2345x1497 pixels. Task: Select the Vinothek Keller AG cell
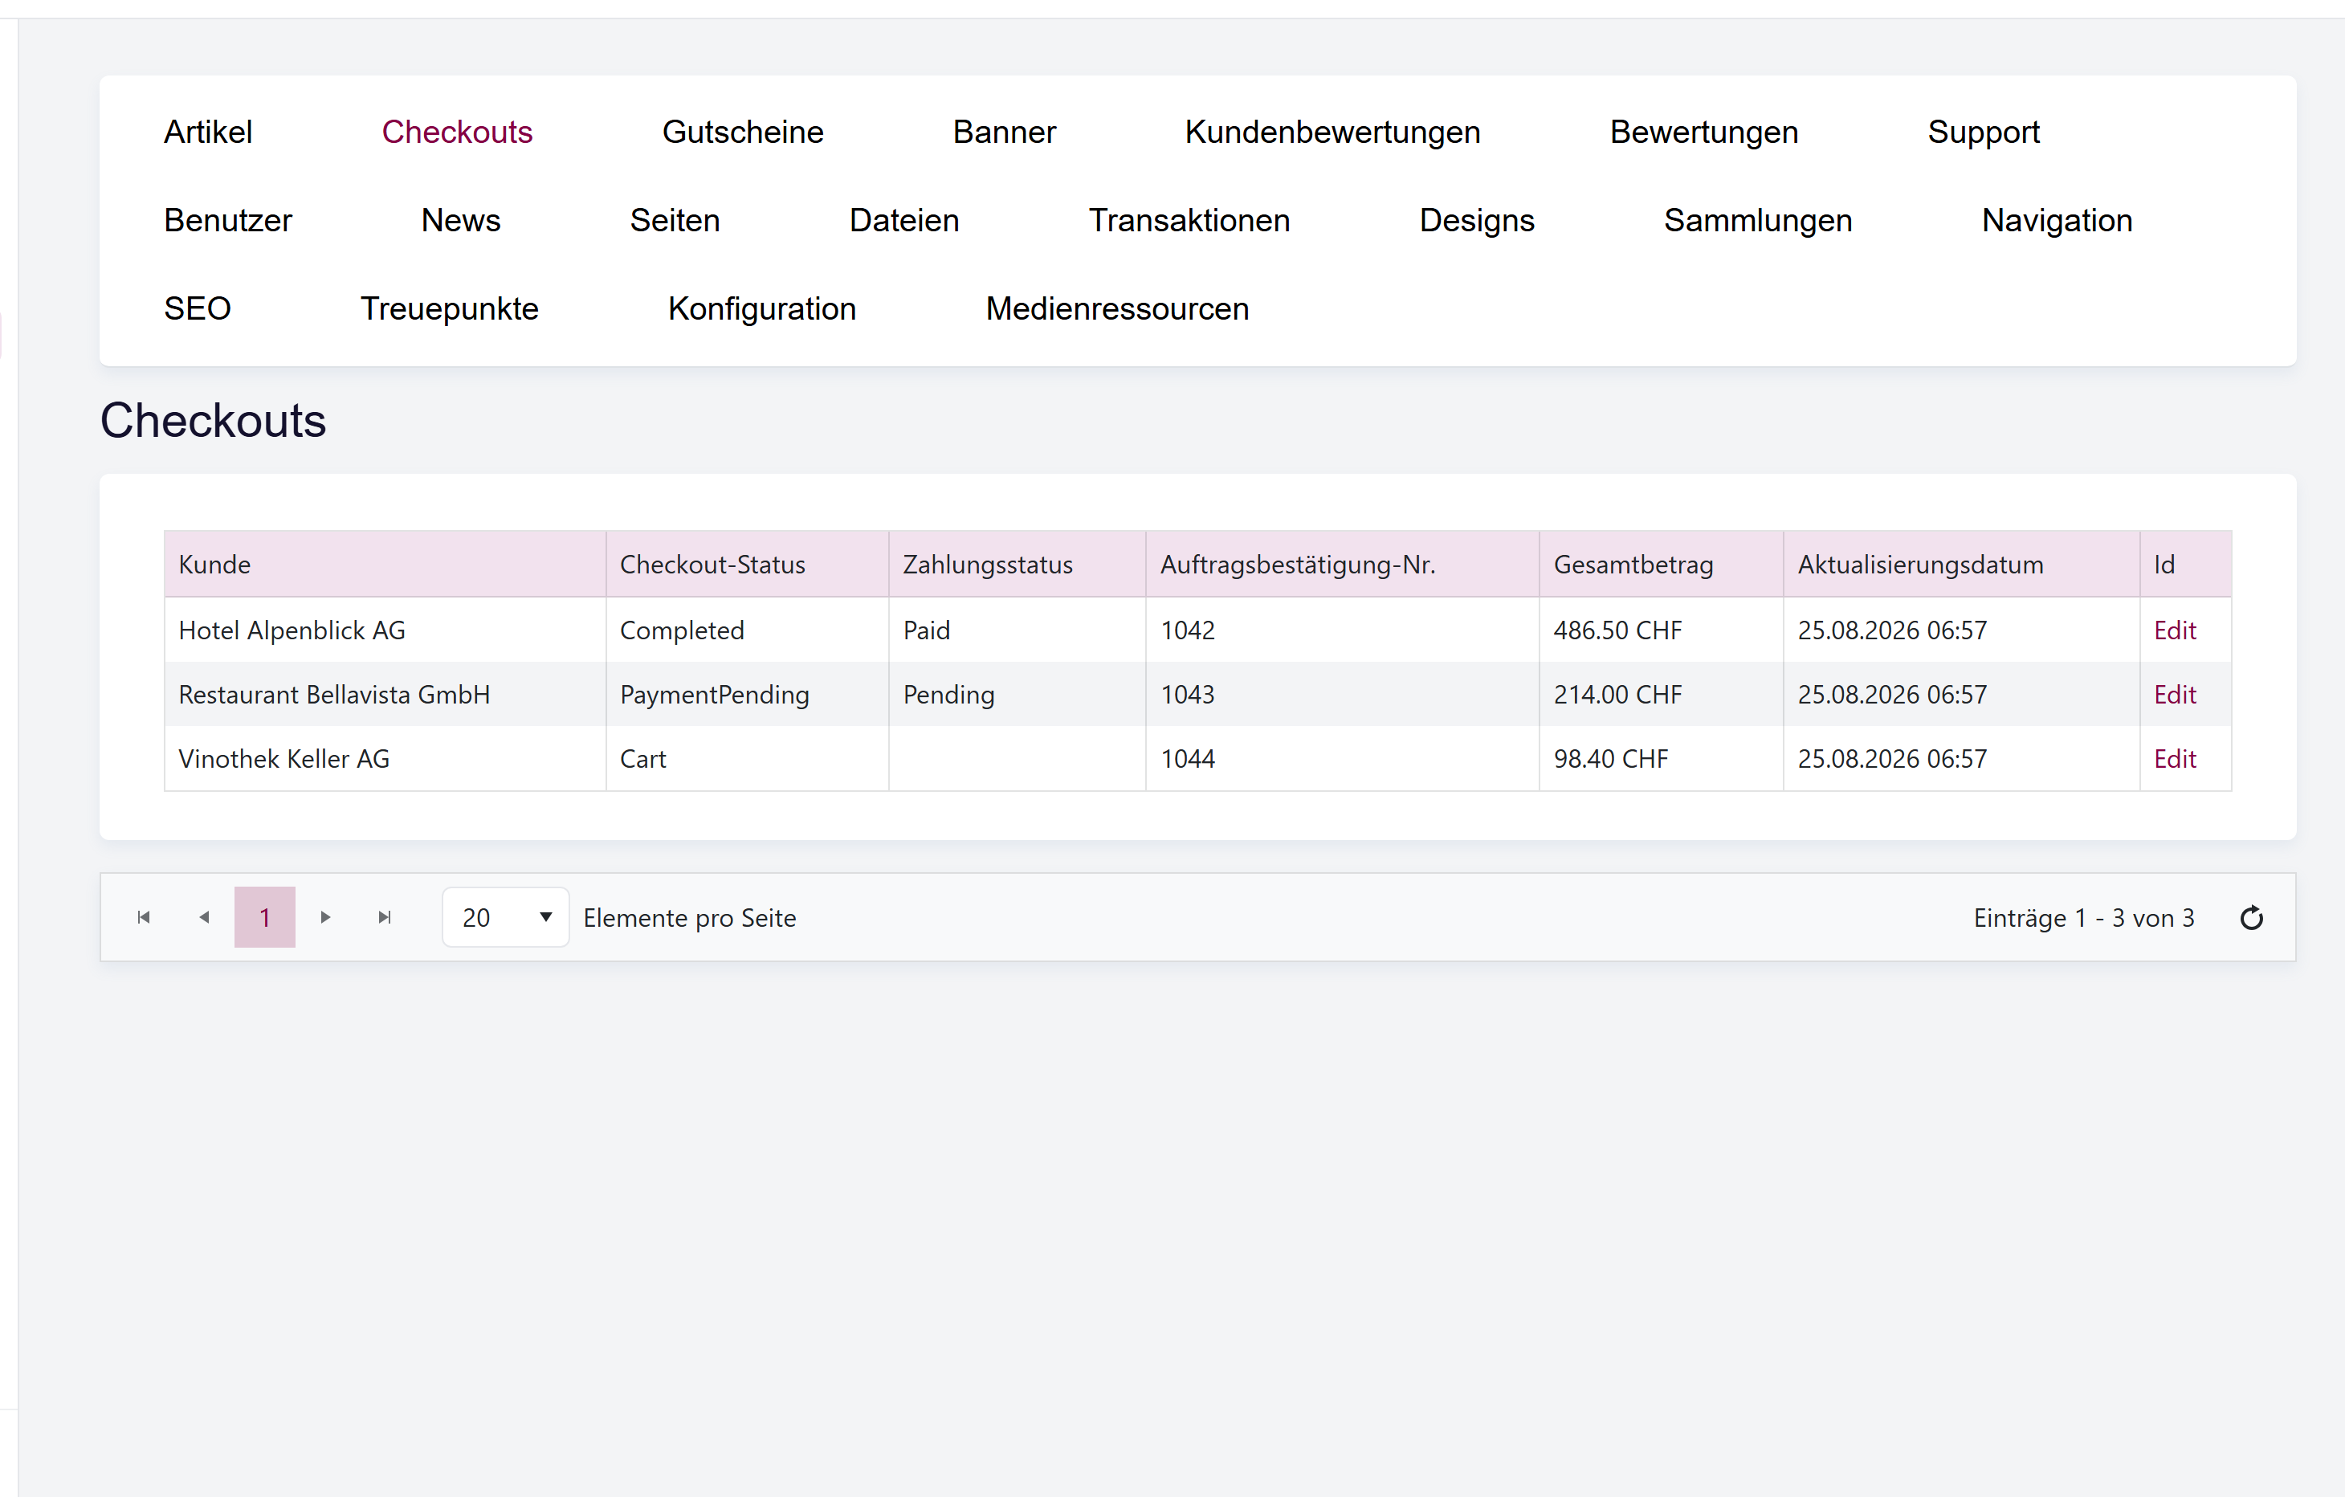(385, 760)
